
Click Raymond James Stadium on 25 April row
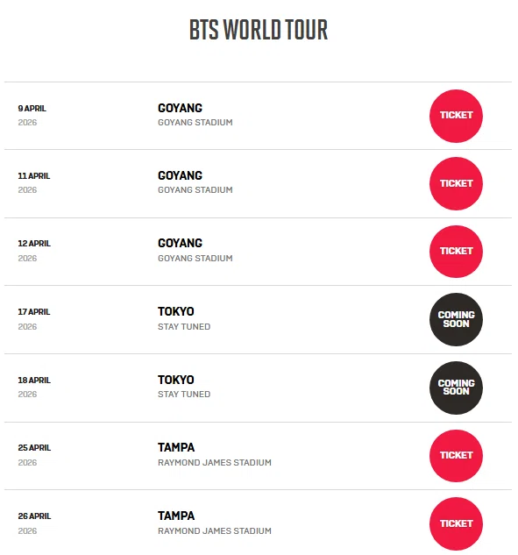coord(215,463)
